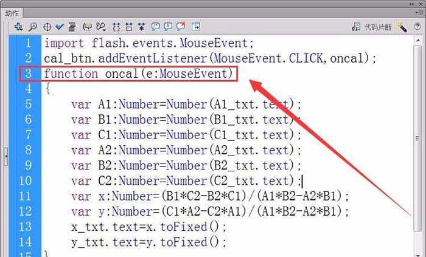Click line number 1 in gutter
Viewport: 426px width, 257px height.
tap(28, 43)
